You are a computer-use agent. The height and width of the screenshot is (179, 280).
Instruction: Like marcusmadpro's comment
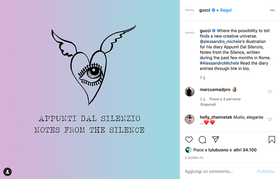click(x=270, y=92)
